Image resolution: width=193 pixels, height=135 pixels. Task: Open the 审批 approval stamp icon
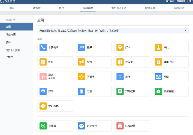tap(158, 47)
